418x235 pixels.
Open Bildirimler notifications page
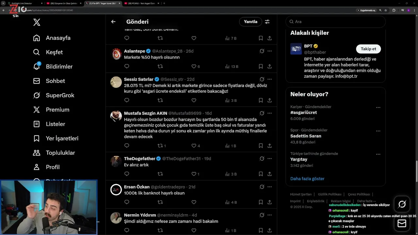[53, 67]
